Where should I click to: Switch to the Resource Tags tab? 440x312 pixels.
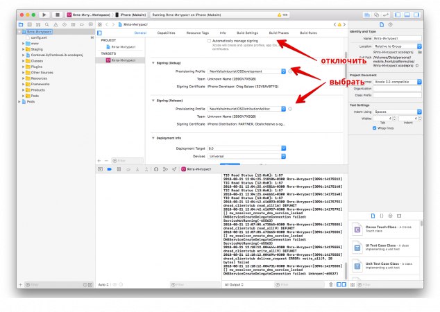[198, 33]
